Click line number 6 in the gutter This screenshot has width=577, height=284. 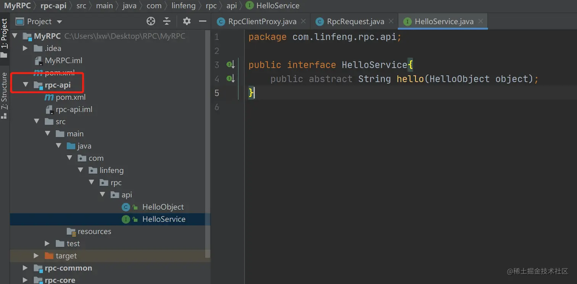pos(217,107)
